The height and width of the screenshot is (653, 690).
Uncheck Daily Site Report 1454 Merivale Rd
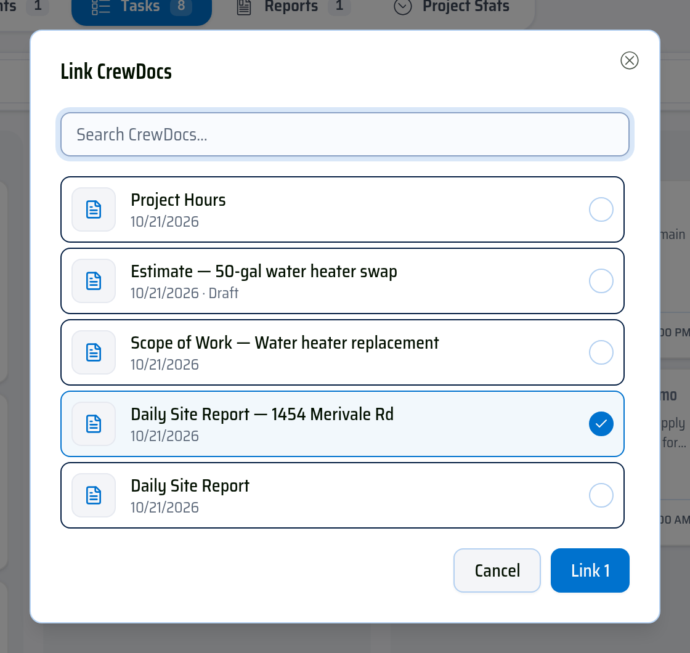(601, 424)
